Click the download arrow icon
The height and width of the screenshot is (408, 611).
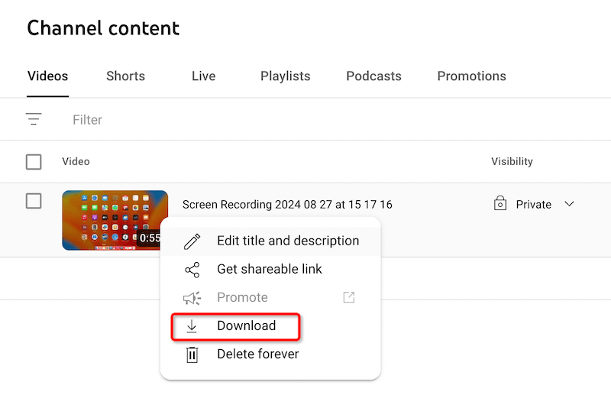(192, 326)
